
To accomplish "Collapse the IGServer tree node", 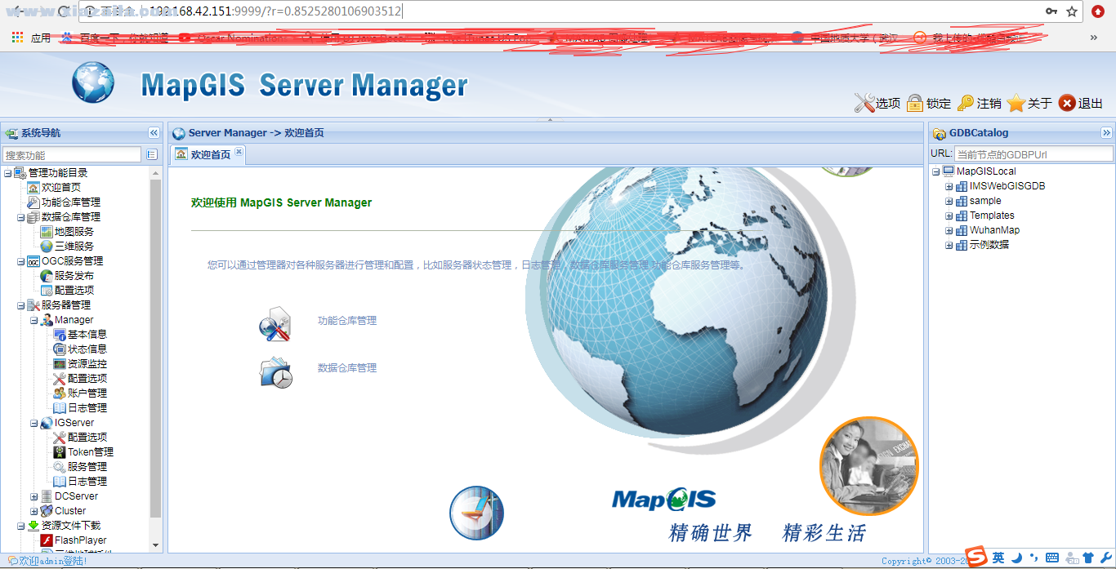I will tap(34, 423).
